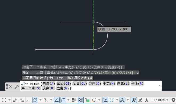The height and width of the screenshot is (104, 176).
Task: Toggle 2D Object Snap square icon
Action: (x=63, y=100)
